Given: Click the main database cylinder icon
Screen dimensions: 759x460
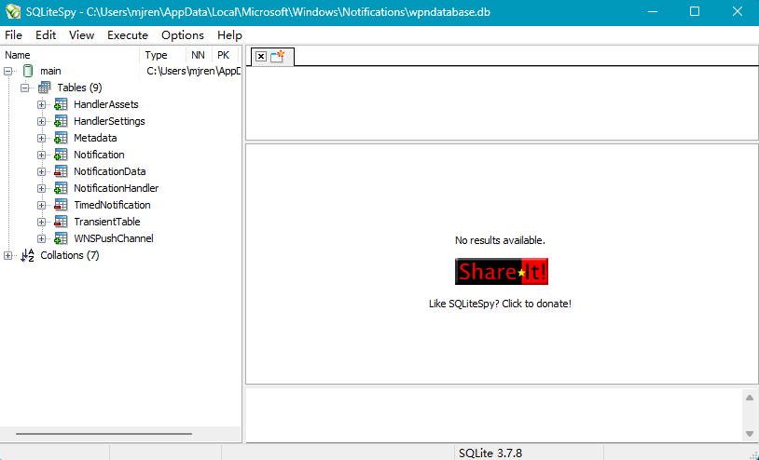Looking at the screenshot, I should (x=27, y=71).
